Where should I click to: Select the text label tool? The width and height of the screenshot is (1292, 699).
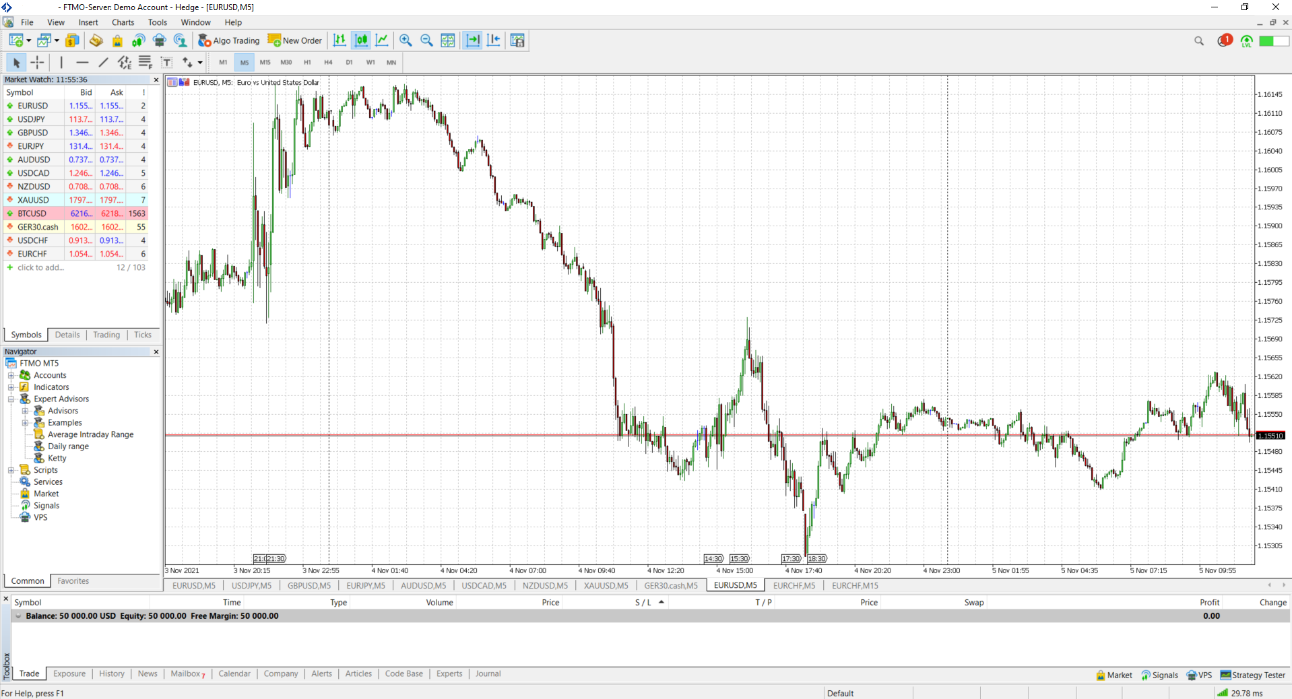tap(166, 63)
